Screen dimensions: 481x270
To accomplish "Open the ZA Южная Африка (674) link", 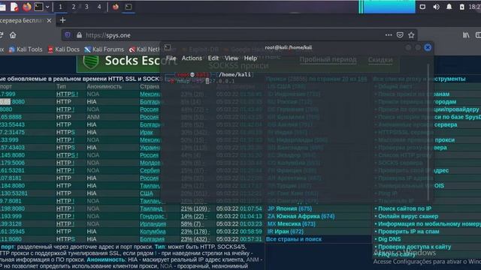I will [301, 216].
